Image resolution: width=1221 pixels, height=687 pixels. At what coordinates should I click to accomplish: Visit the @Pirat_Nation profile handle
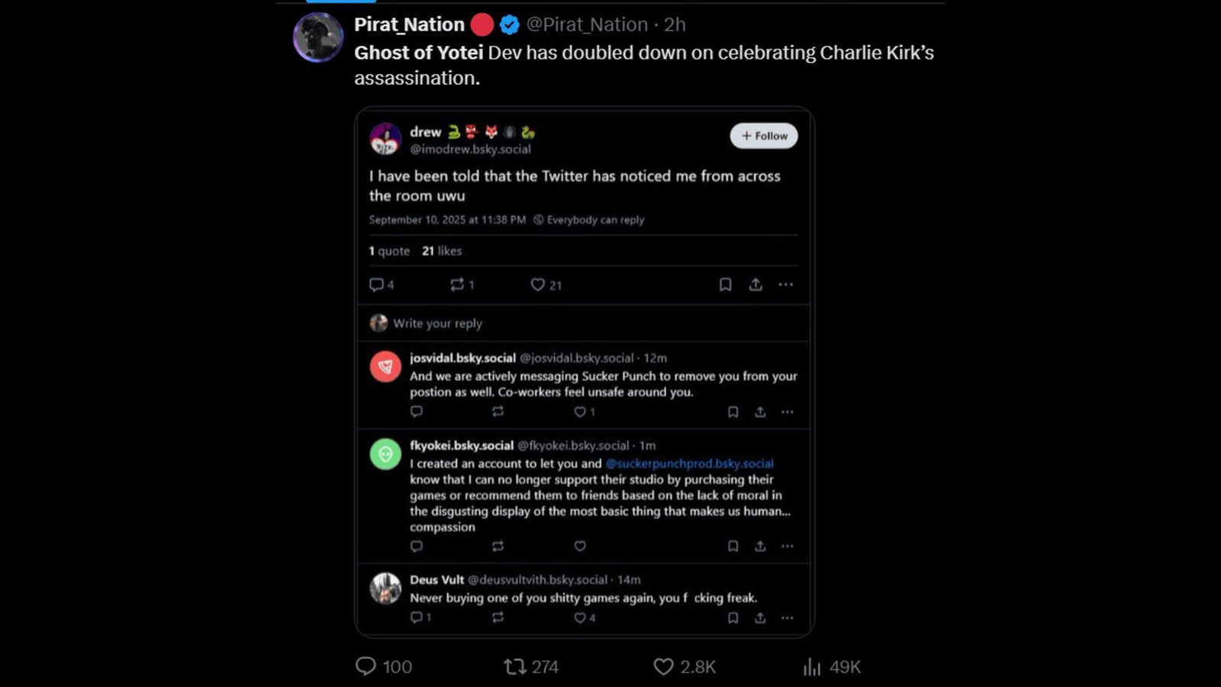[586, 24]
